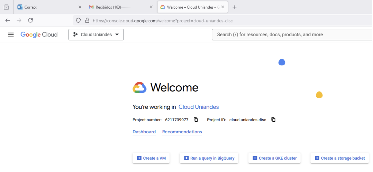This screenshot has height=172, width=373.
Task: Open the hamburger navigation menu
Action: [x=11, y=35]
